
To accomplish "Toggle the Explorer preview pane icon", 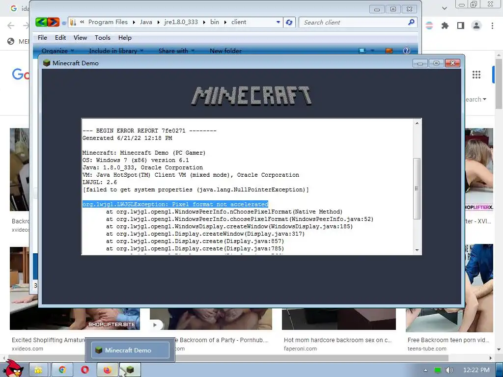I will point(389,51).
